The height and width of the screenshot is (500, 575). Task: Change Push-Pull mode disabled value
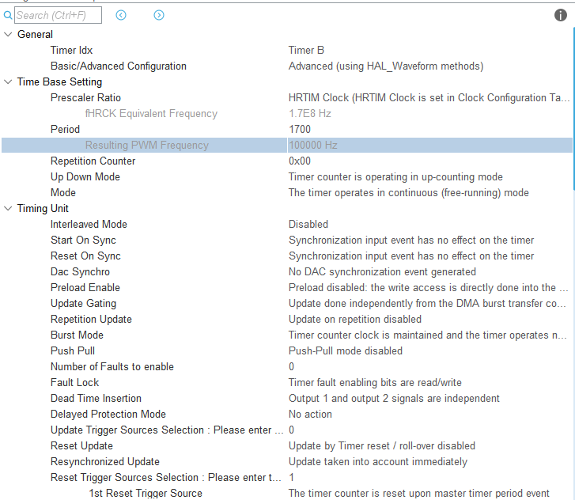pos(346,350)
